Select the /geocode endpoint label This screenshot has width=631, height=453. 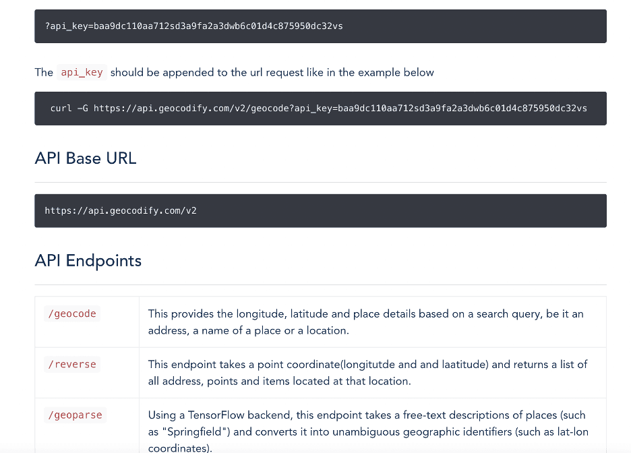pos(71,313)
